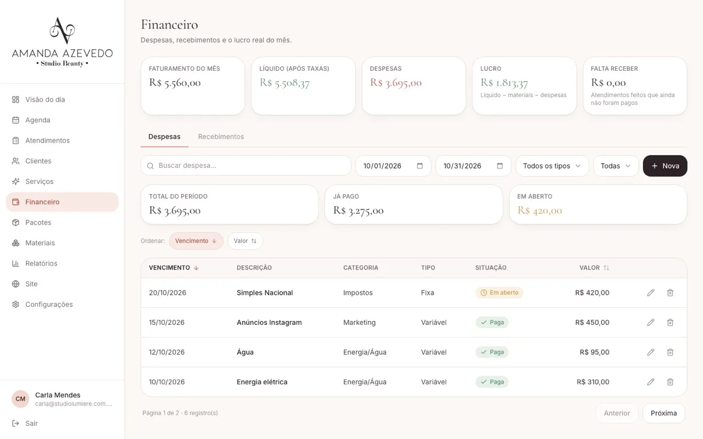This screenshot has height=439, width=703.
Task: Open the Pacotes section
Action: click(62, 223)
